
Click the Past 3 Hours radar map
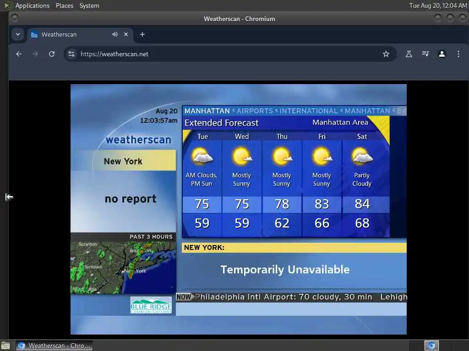click(x=123, y=267)
